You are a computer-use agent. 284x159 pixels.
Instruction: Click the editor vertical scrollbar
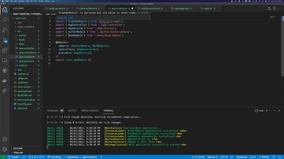point(283,46)
